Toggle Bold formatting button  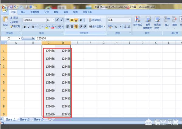[x=25, y=27]
